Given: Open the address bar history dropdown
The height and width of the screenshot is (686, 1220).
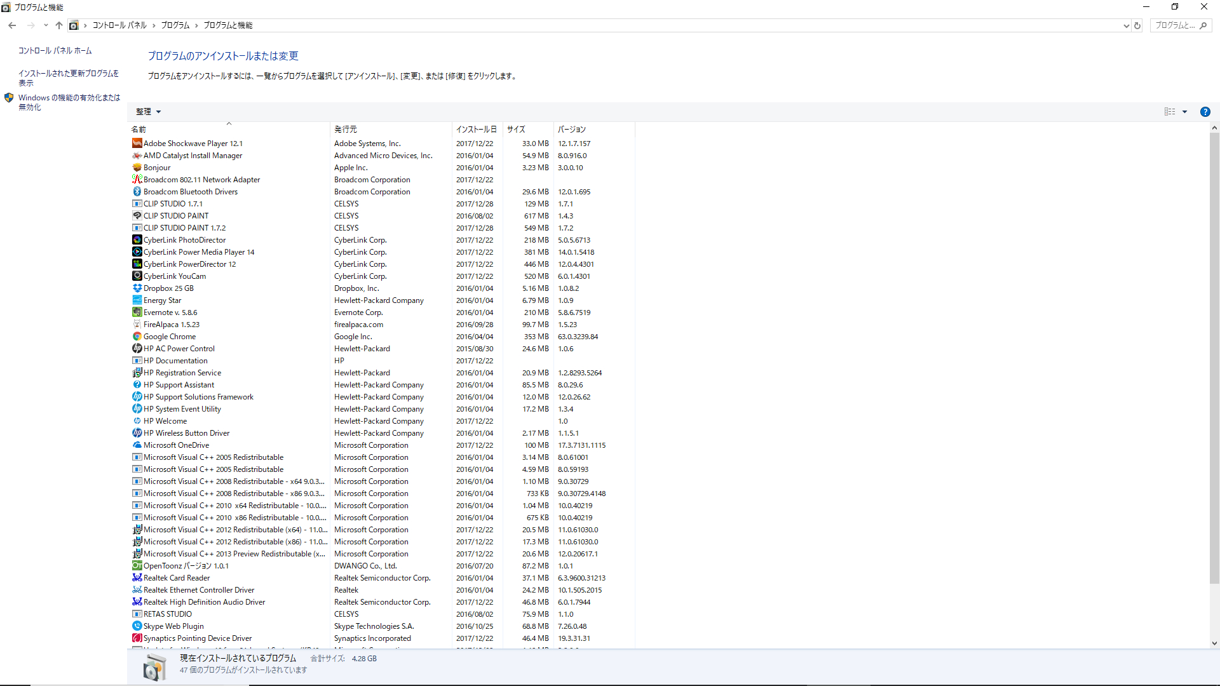Looking at the screenshot, I should point(1126,25).
